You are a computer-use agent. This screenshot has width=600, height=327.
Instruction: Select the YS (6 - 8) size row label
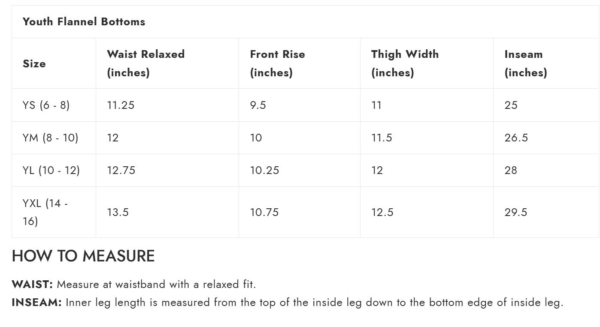point(46,105)
